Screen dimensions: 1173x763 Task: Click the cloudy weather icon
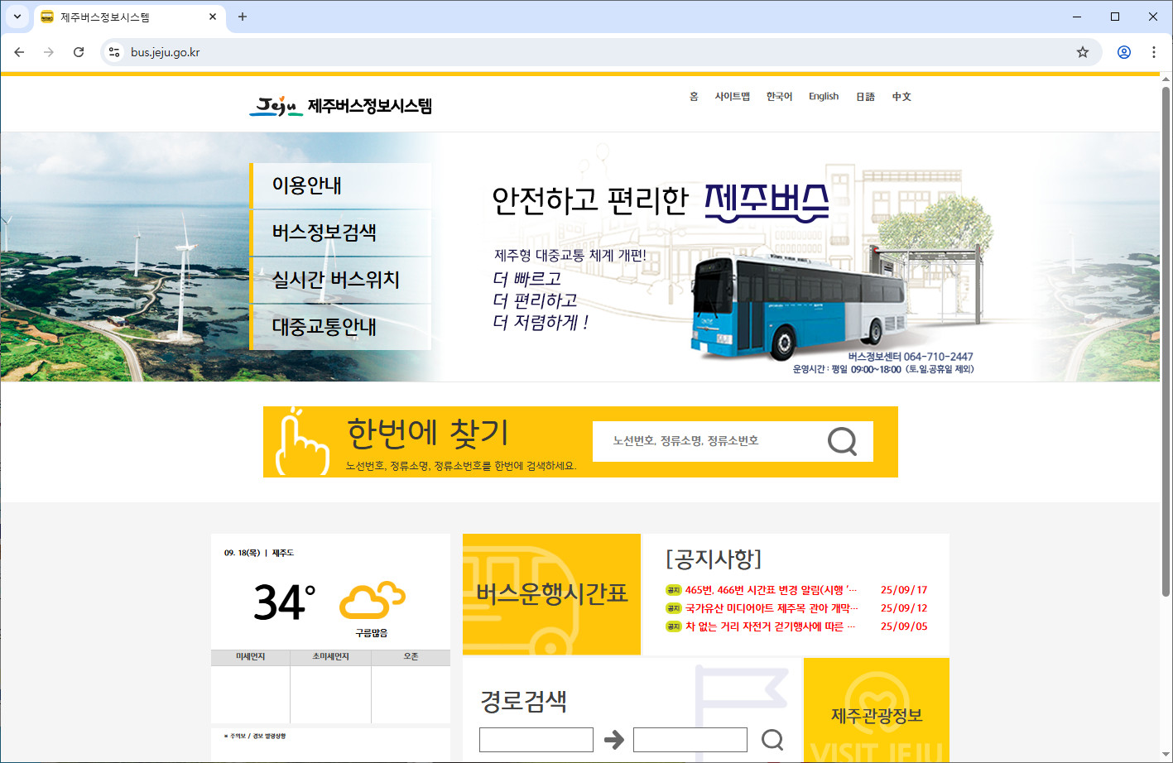373,600
